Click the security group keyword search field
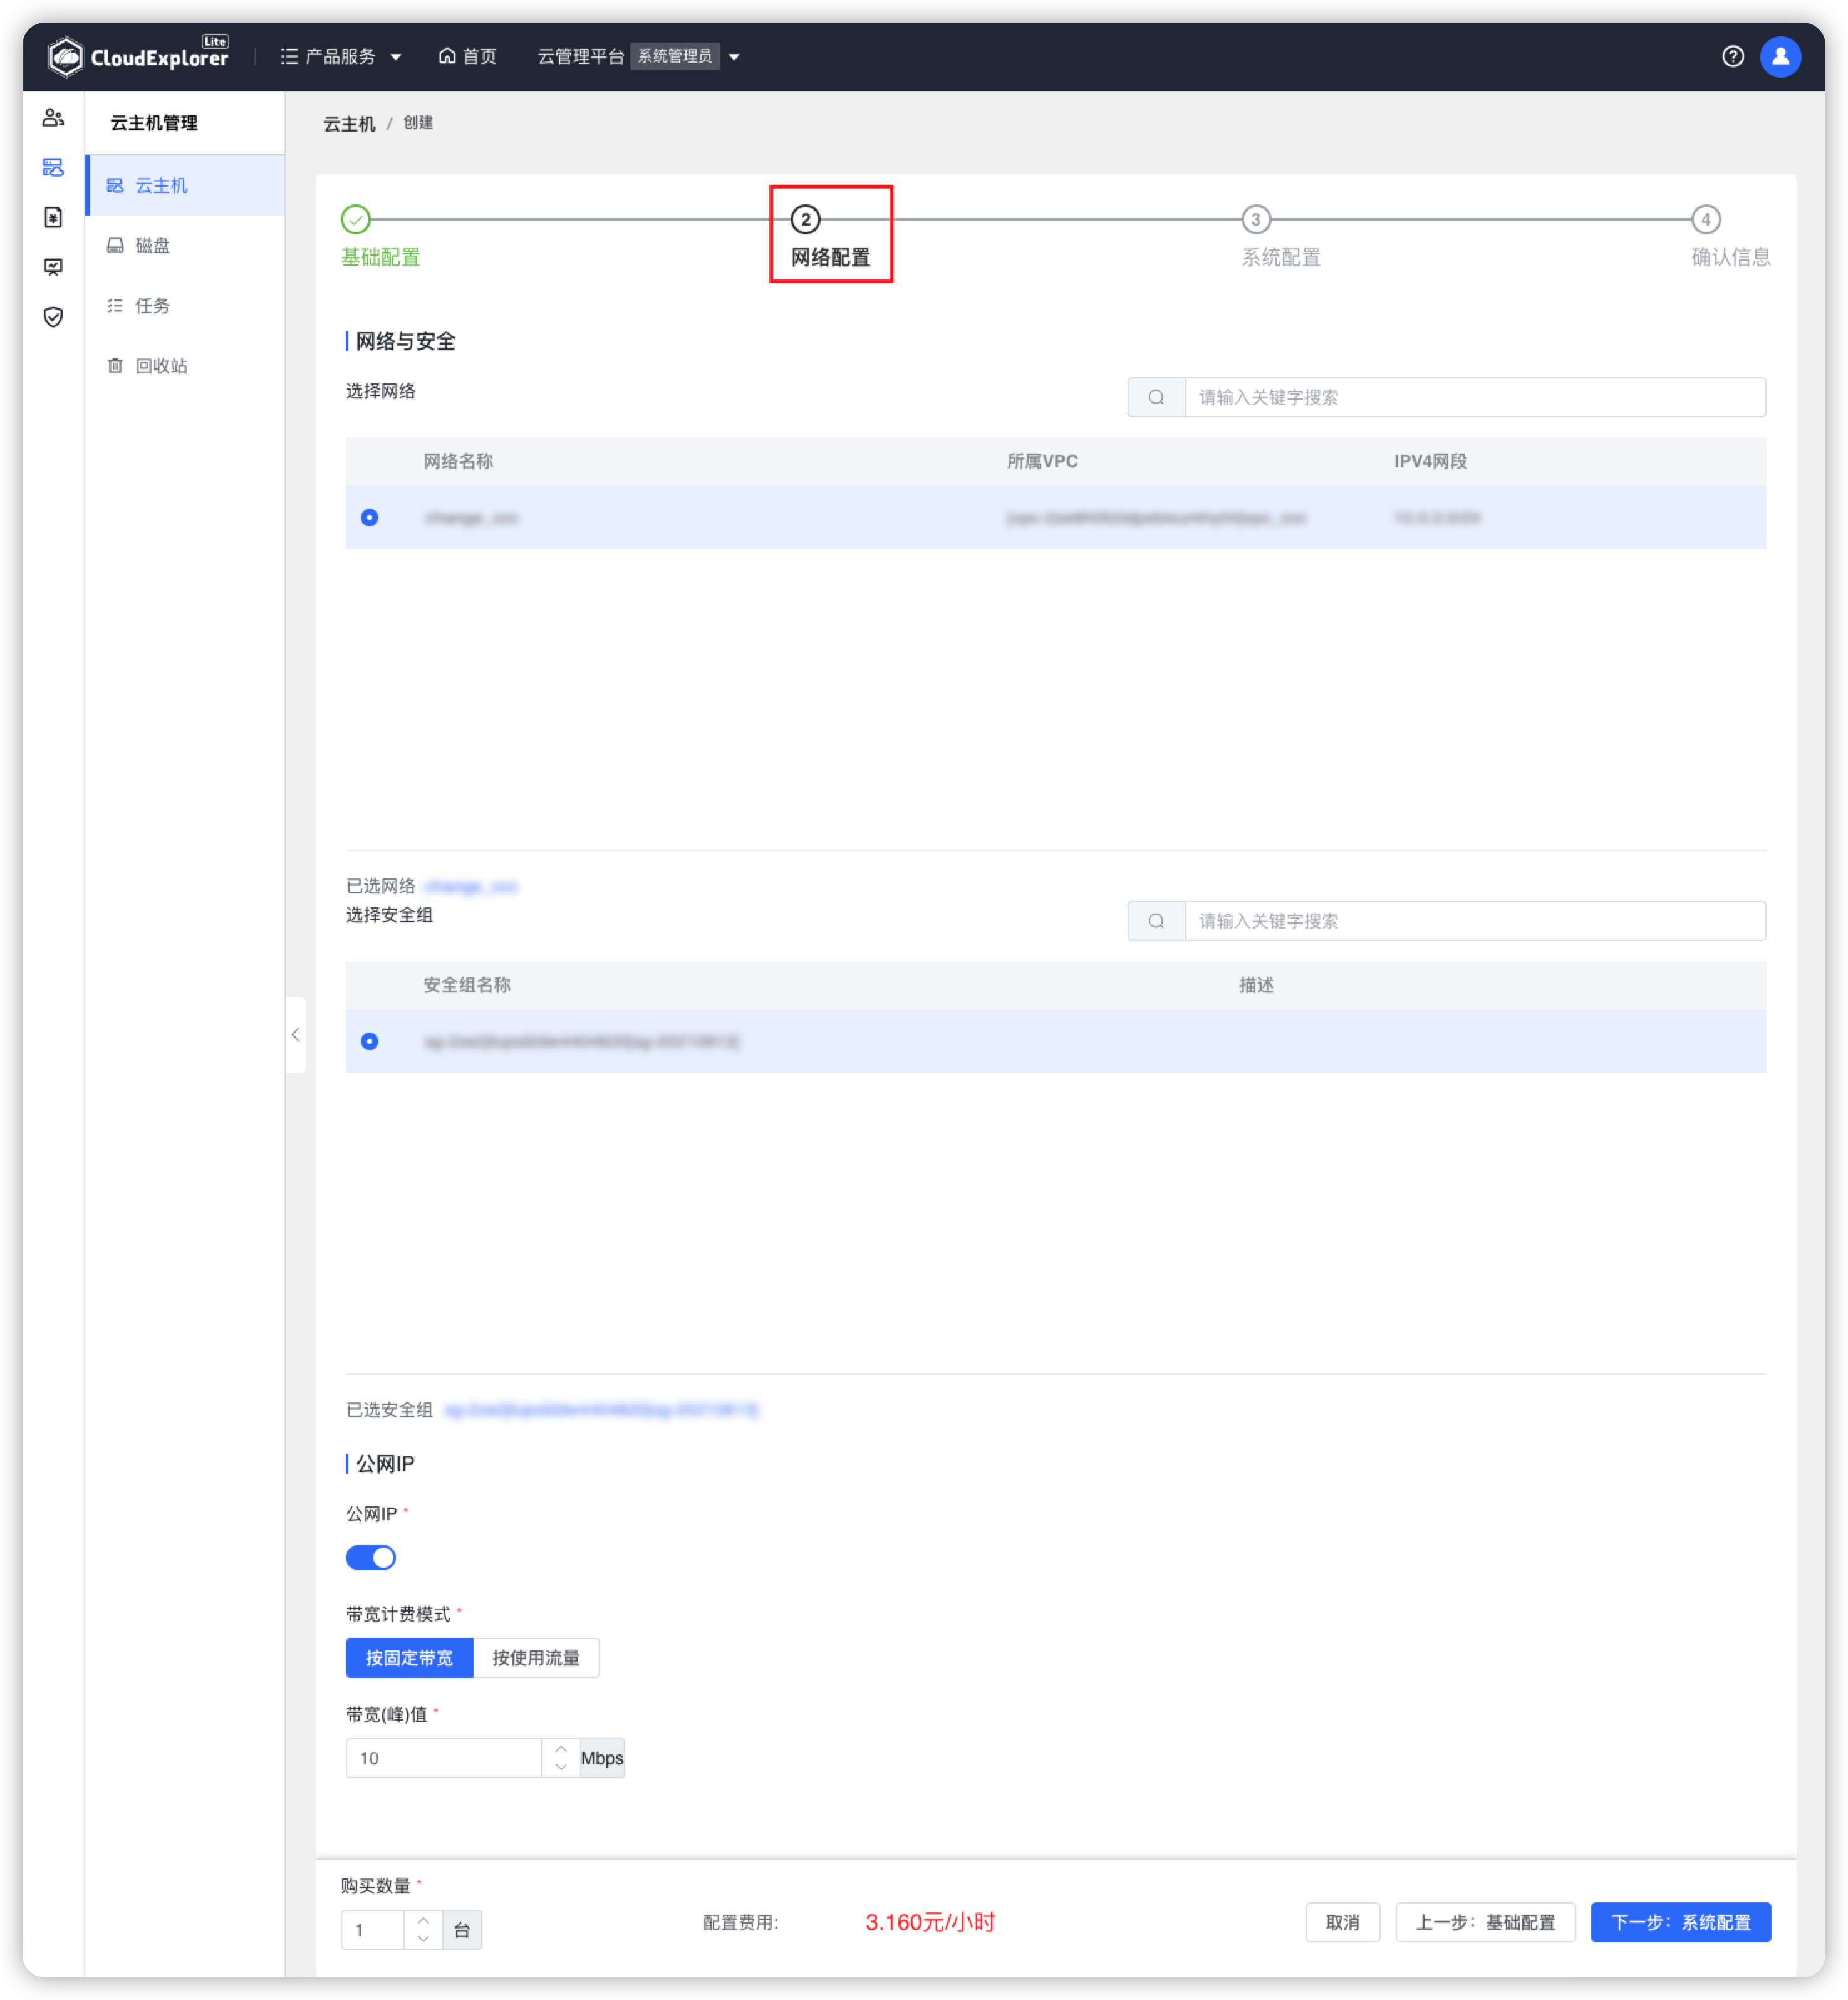The height and width of the screenshot is (2000, 1848). coord(1450,921)
